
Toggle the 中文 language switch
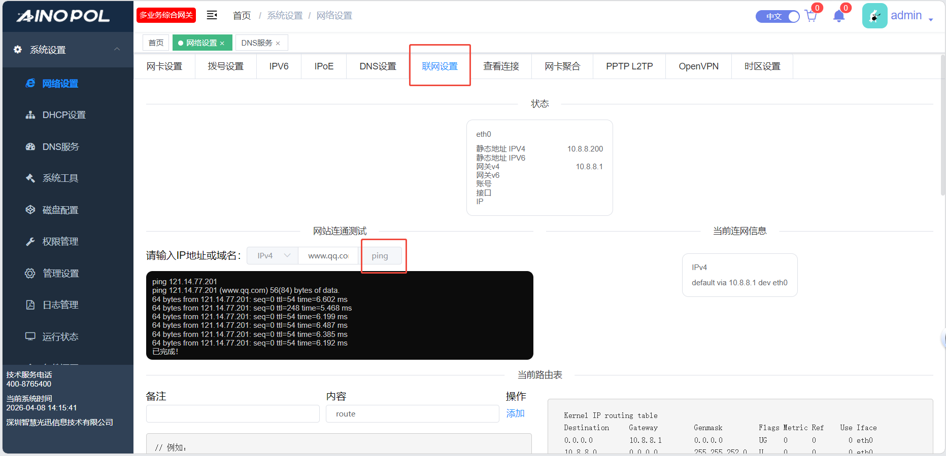(x=778, y=17)
